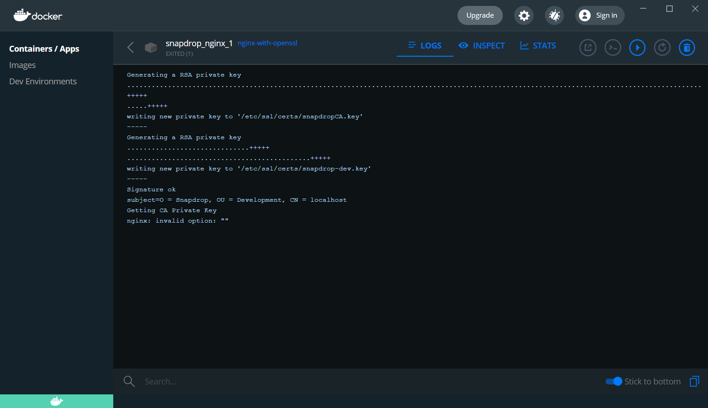
Task: Click the EXITED (1) status text
Action: 179,54
